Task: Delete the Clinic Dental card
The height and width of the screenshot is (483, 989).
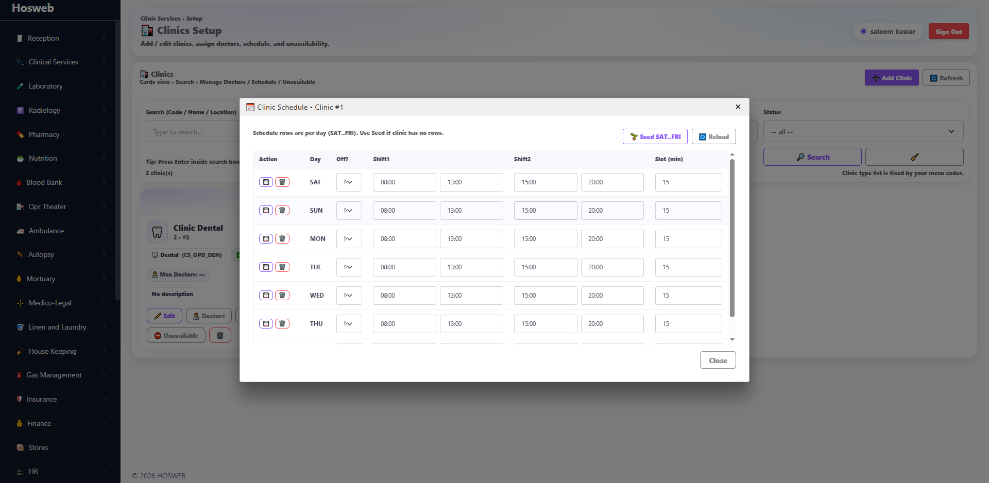Action: click(x=220, y=335)
